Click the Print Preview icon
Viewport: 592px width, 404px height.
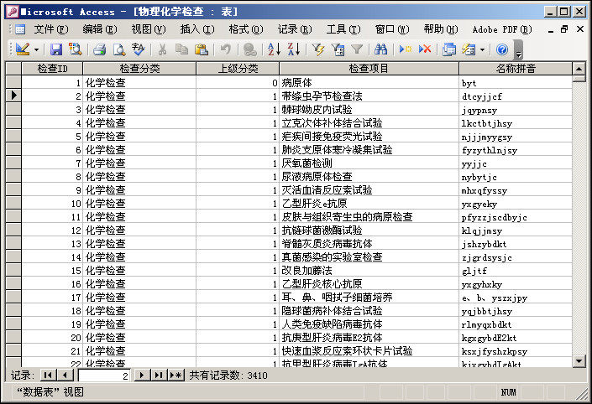pos(119,49)
